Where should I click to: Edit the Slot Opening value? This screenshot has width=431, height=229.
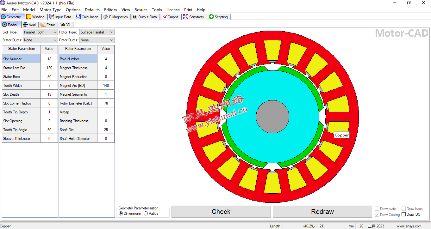49,121
